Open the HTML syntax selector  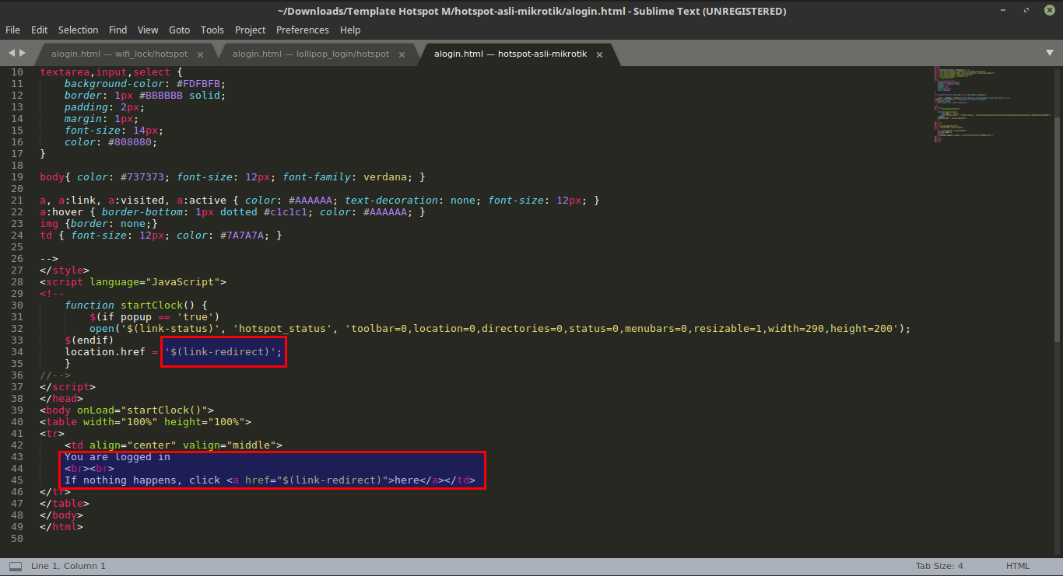pyautogui.click(x=1018, y=565)
